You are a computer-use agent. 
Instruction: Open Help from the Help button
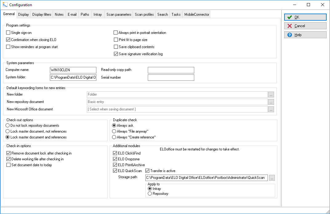pos(305,35)
